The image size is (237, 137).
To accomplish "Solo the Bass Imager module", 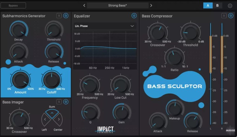I will pos(59,102).
